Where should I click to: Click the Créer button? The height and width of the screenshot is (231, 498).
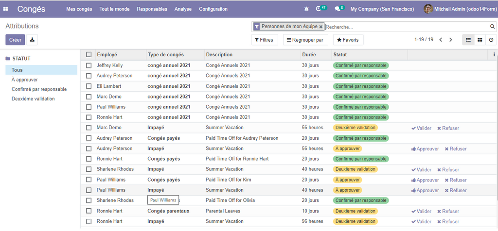pyautogui.click(x=15, y=40)
